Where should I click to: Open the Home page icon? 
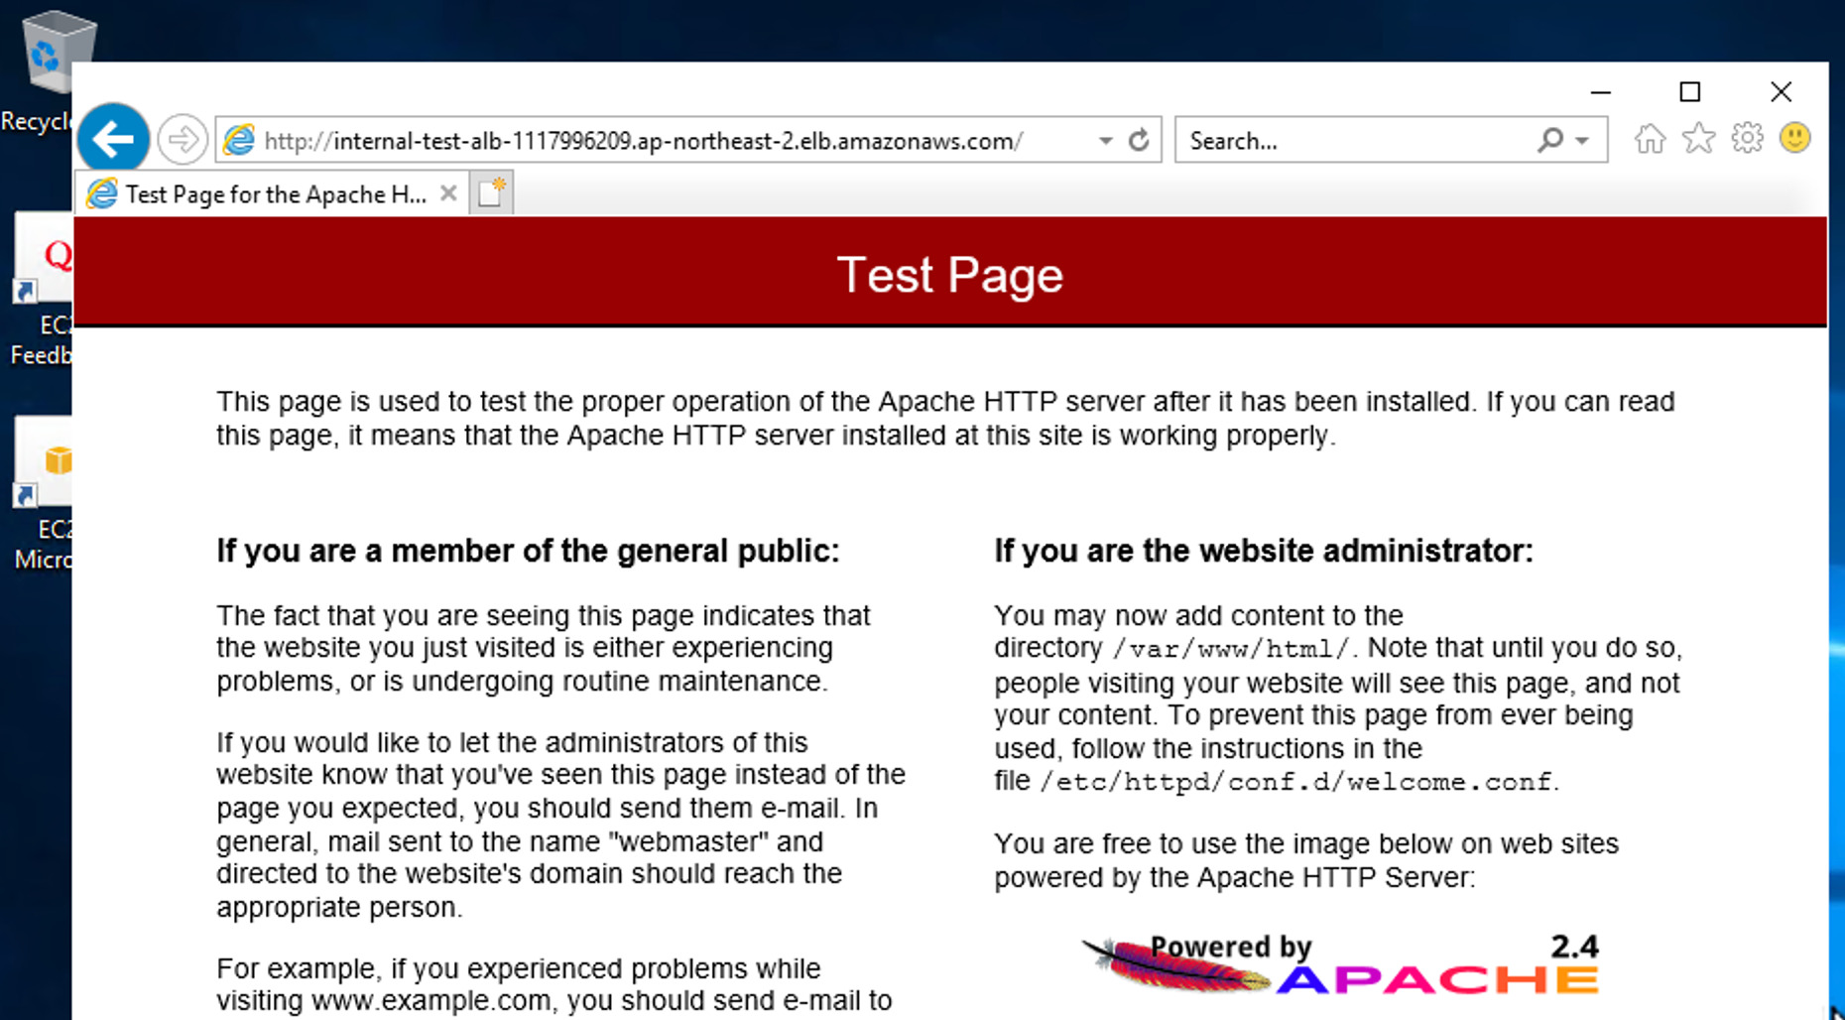tap(1650, 139)
